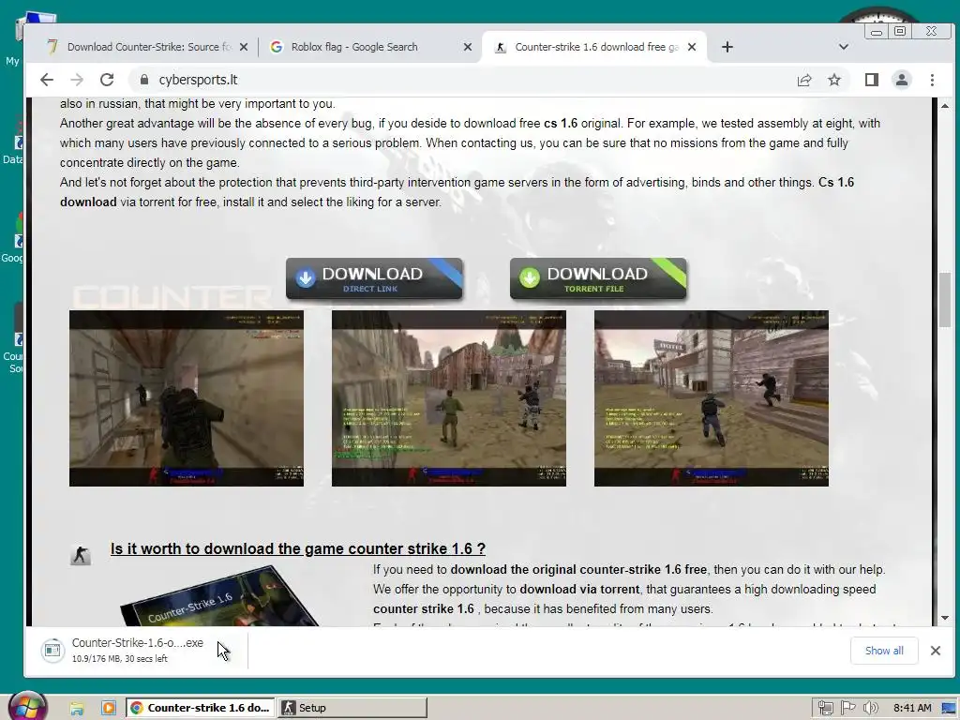Go back using the browser back arrow
Image resolution: width=960 pixels, height=720 pixels.
tap(47, 80)
